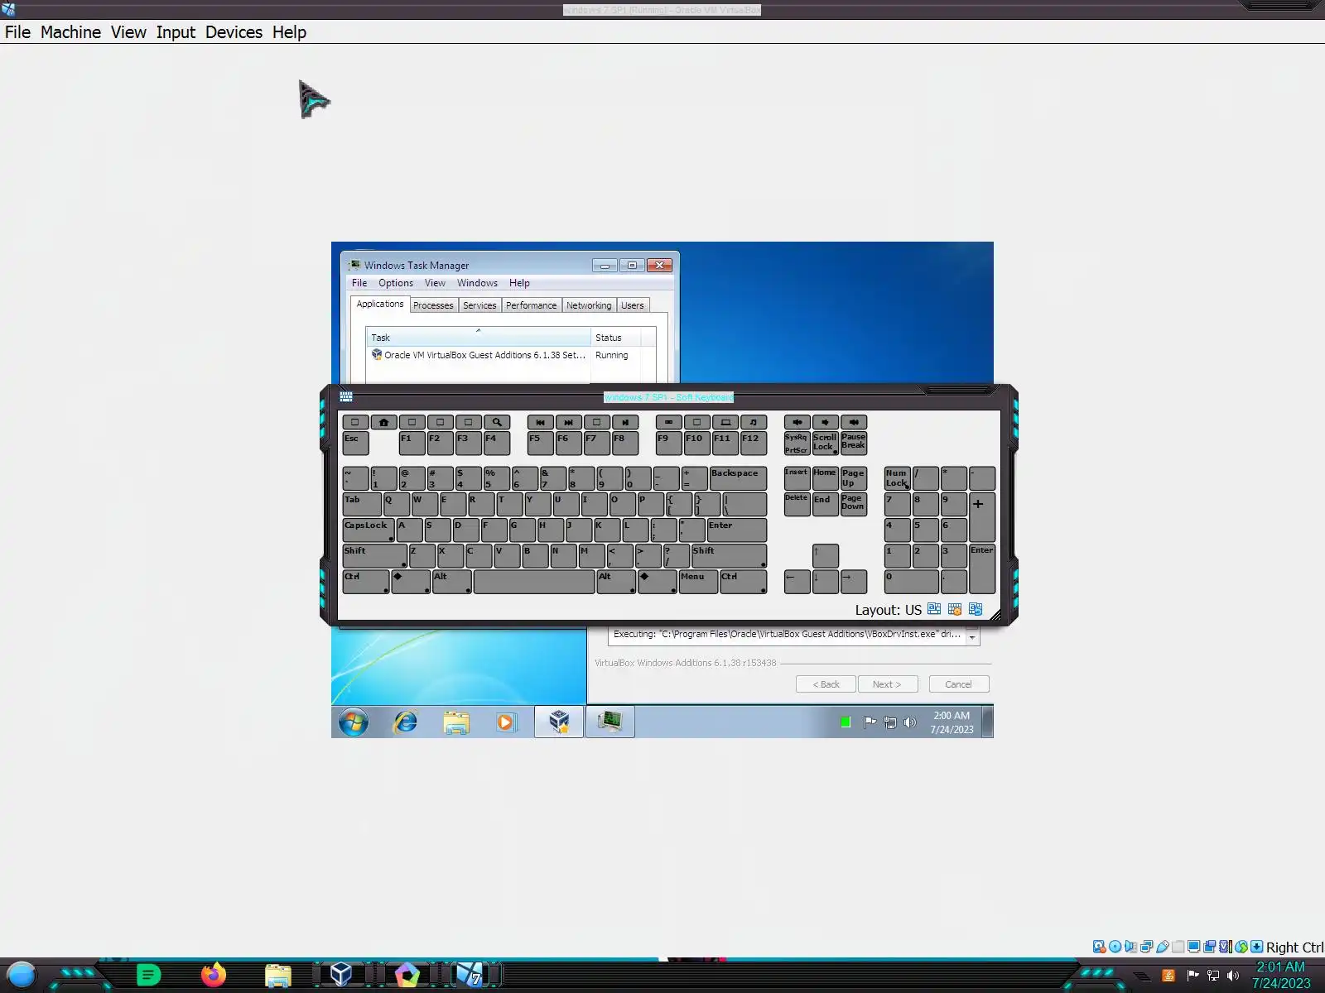
Task: Click the Status column header in Task Manager
Action: pyautogui.click(x=616, y=338)
